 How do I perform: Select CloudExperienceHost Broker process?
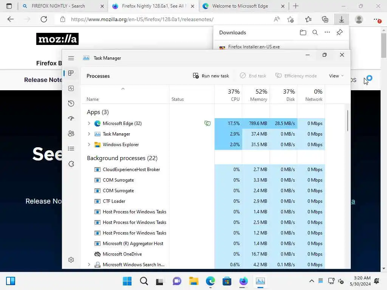tap(131, 170)
